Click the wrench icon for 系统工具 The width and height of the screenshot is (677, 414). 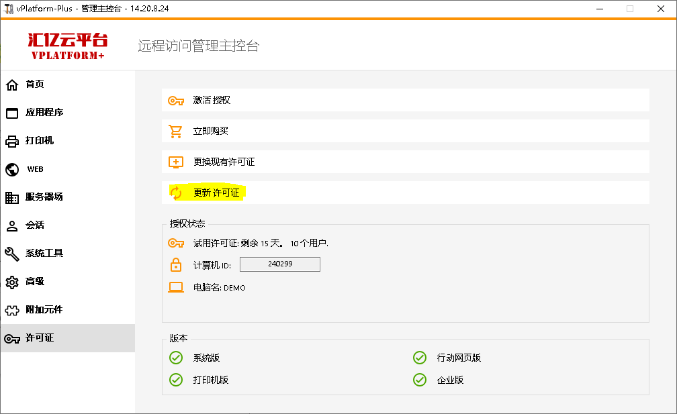click(x=12, y=254)
